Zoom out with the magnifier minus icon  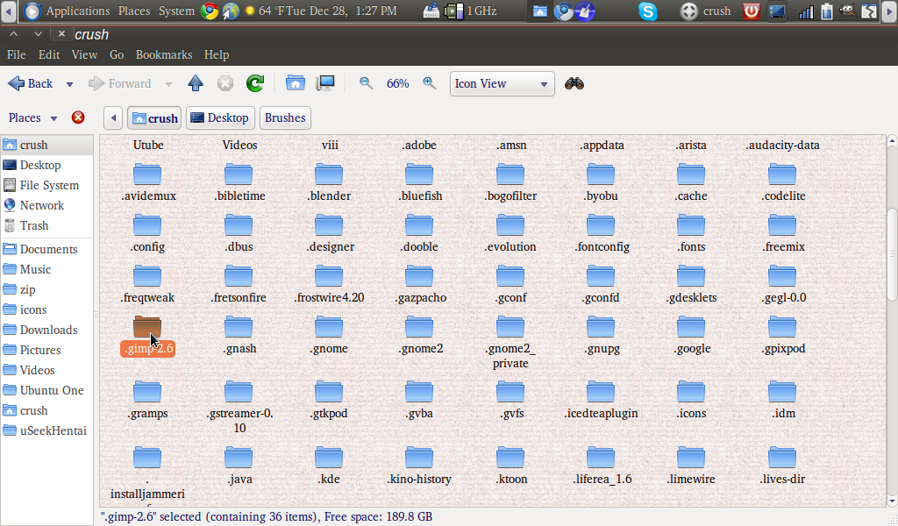click(x=365, y=83)
